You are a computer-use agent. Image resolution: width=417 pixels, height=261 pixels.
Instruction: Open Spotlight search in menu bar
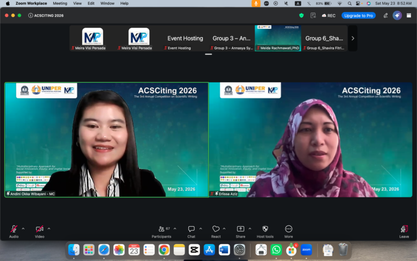click(x=350, y=3)
